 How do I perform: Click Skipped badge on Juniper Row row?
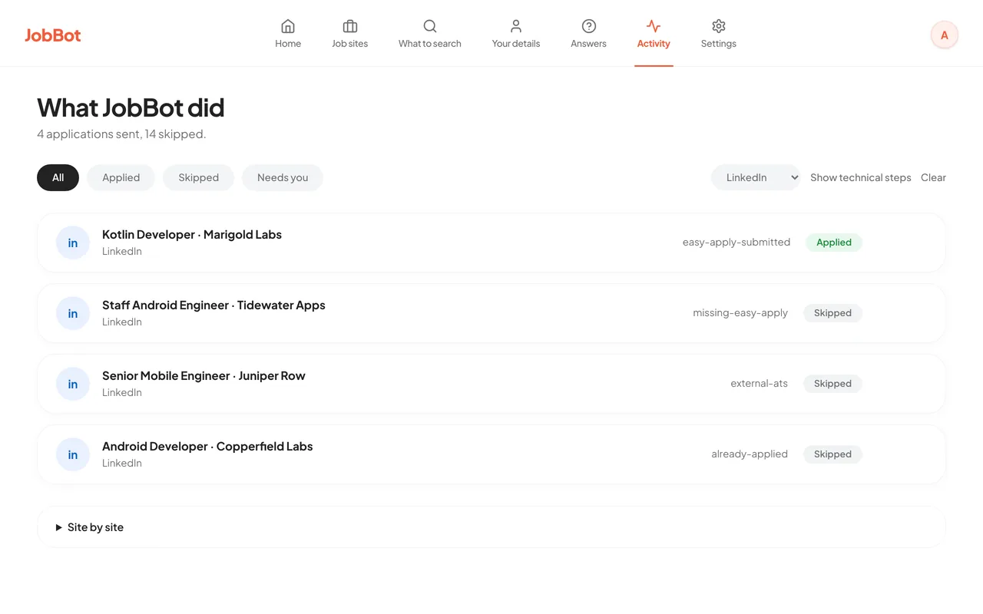click(x=832, y=384)
